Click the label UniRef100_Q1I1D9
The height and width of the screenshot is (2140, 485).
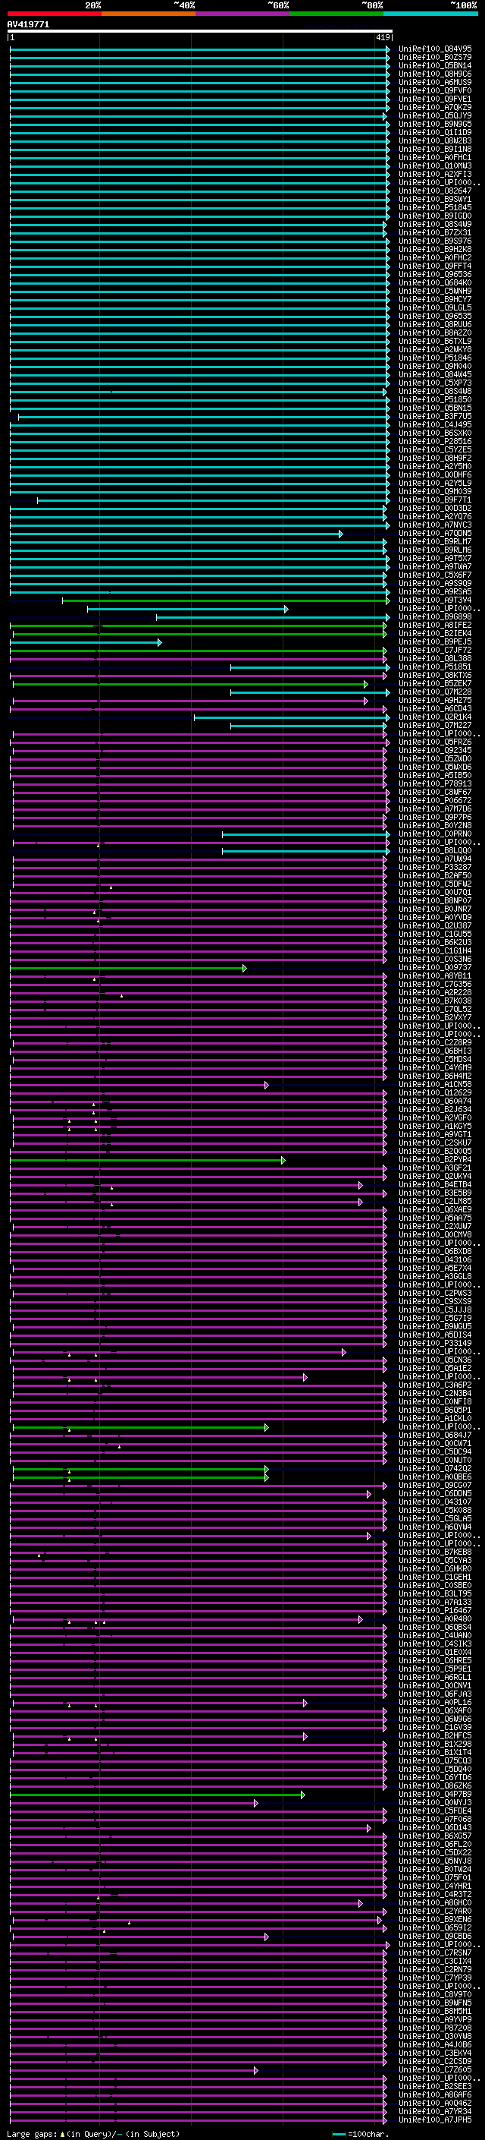(x=435, y=132)
